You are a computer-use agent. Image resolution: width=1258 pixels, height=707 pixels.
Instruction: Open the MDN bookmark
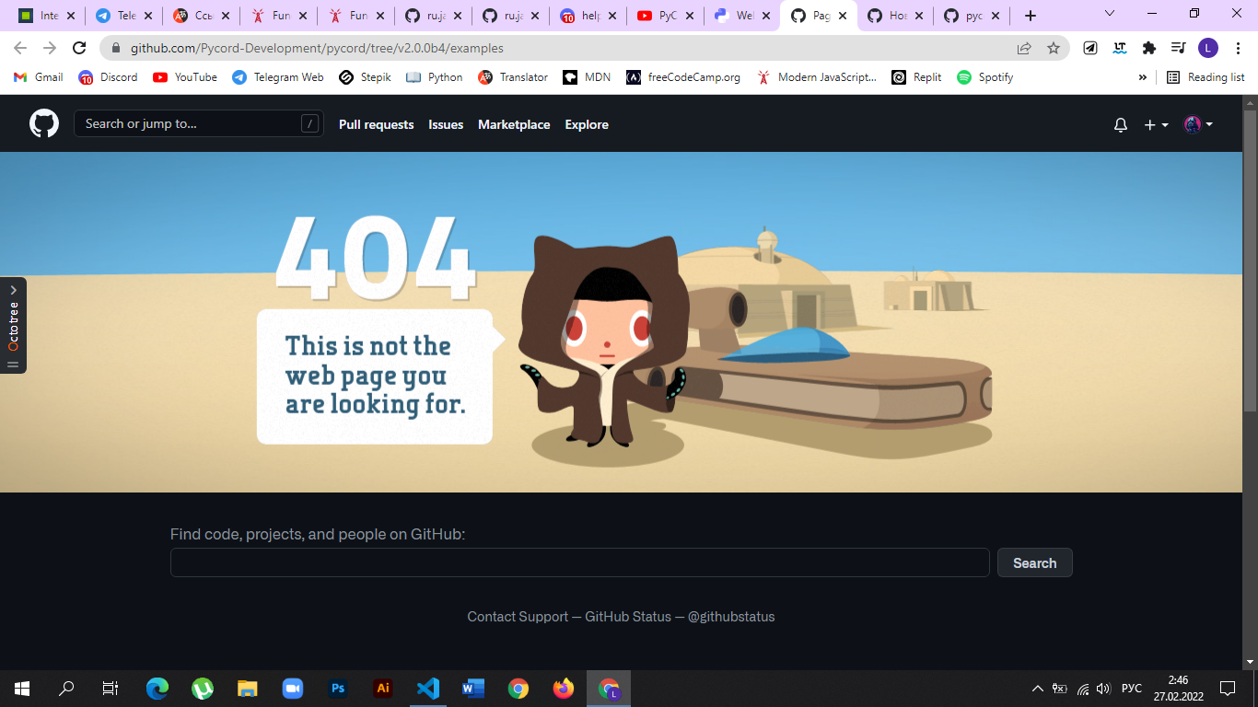(587, 77)
